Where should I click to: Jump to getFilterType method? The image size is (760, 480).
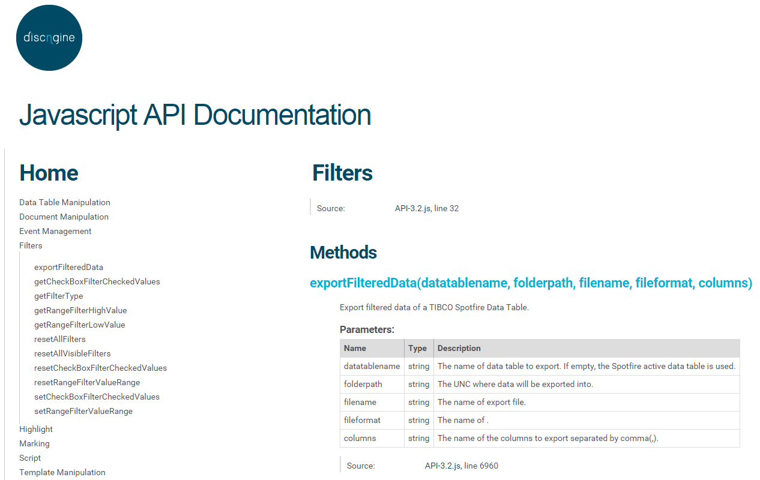pyautogui.click(x=59, y=296)
